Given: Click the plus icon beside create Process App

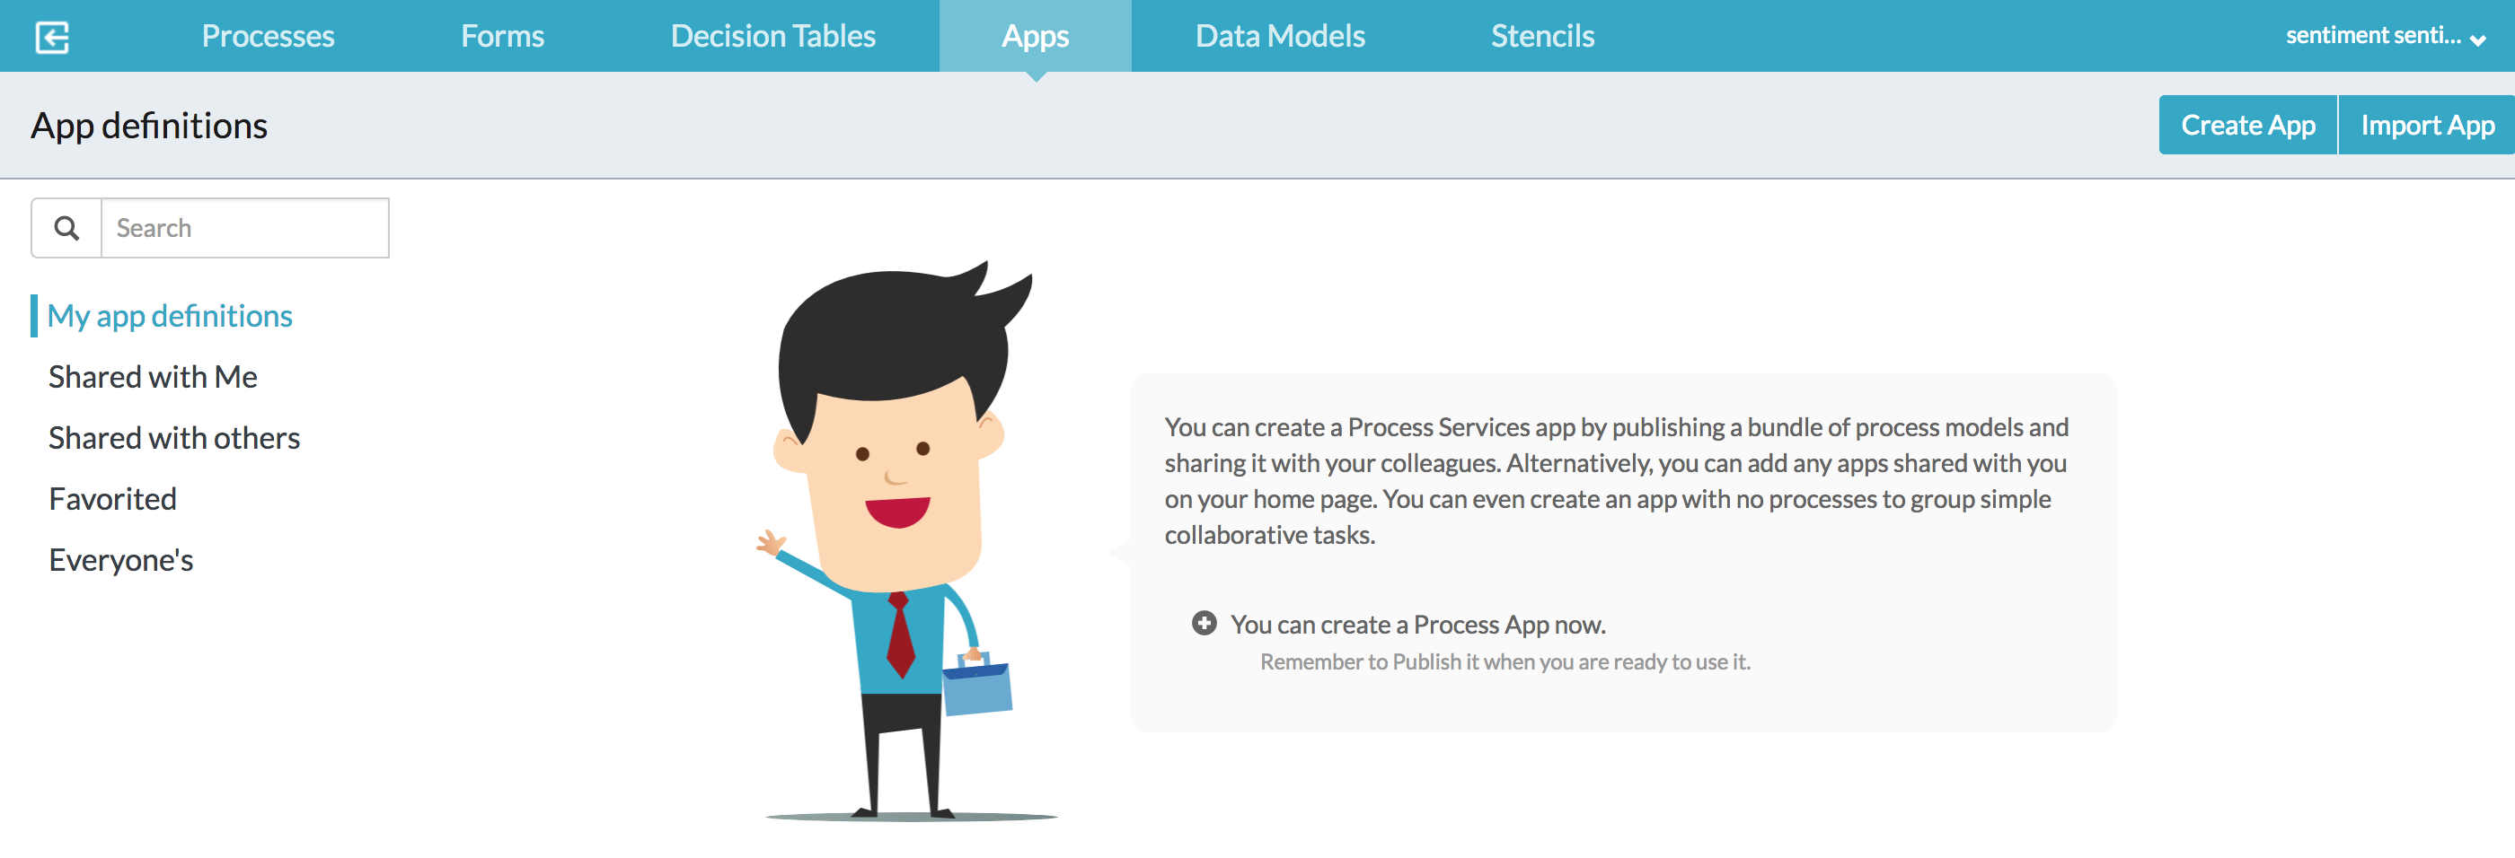Looking at the screenshot, I should (x=1204, y=623).
